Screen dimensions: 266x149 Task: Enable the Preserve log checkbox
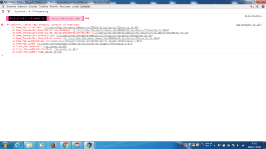tap(34, 11)
